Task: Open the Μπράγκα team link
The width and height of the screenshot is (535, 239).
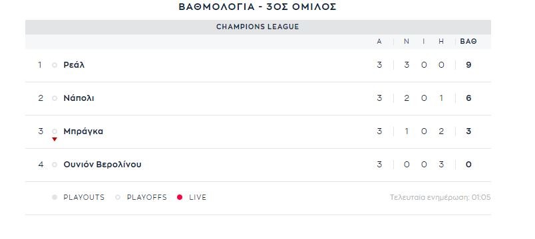Action: point(83,131)
